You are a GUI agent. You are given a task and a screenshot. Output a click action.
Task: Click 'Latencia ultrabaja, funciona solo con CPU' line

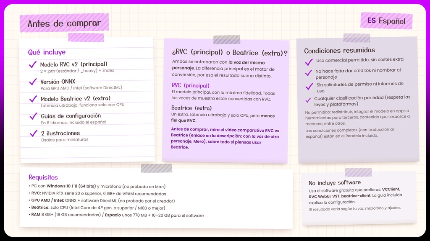[x=83, y=105]
